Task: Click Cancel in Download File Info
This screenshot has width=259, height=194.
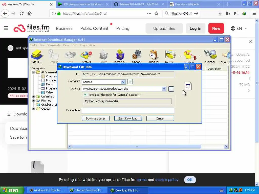Action: click(160, 118)
